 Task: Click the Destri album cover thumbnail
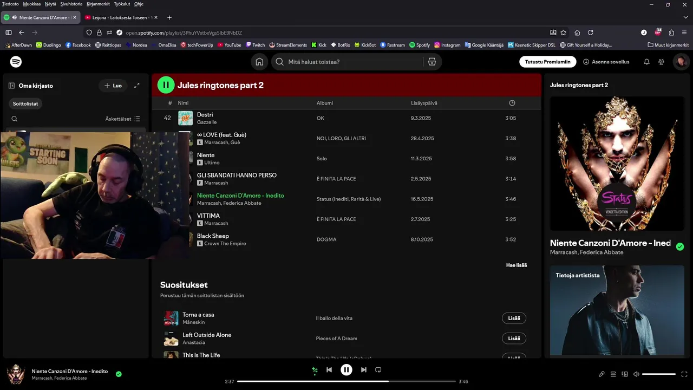[185, 118]
